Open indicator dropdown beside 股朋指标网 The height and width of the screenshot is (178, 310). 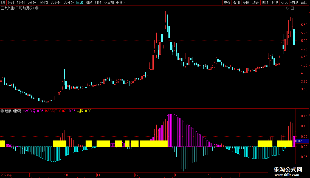pos(2,111)
